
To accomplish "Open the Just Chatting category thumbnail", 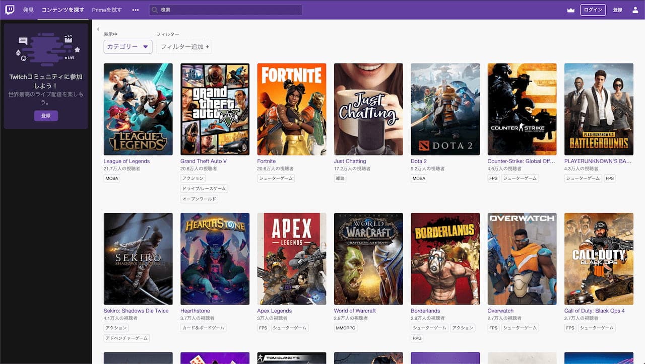I will tap(368, 109).
